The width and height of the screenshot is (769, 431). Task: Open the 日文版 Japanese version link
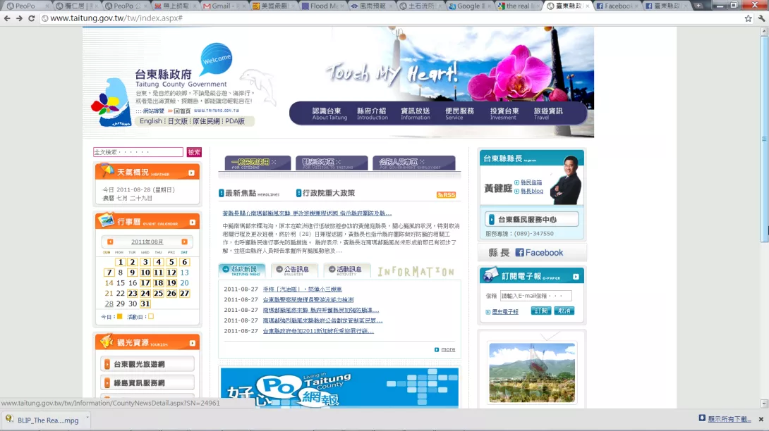(x=178, y=121)
